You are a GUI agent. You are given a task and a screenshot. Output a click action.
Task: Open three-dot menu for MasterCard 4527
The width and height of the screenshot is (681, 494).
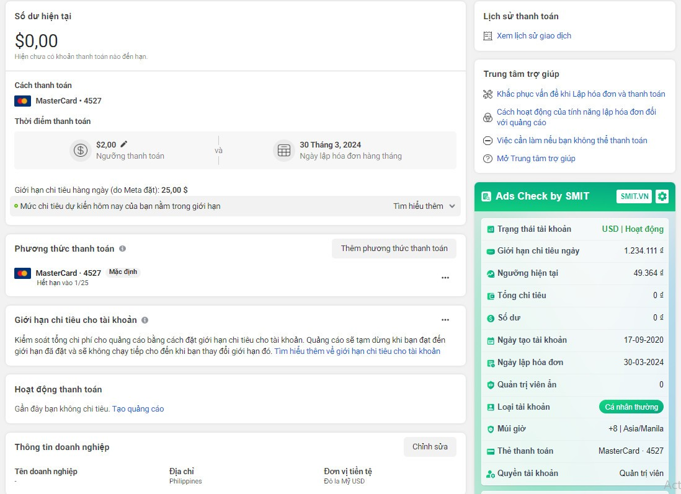click(445, 278)
